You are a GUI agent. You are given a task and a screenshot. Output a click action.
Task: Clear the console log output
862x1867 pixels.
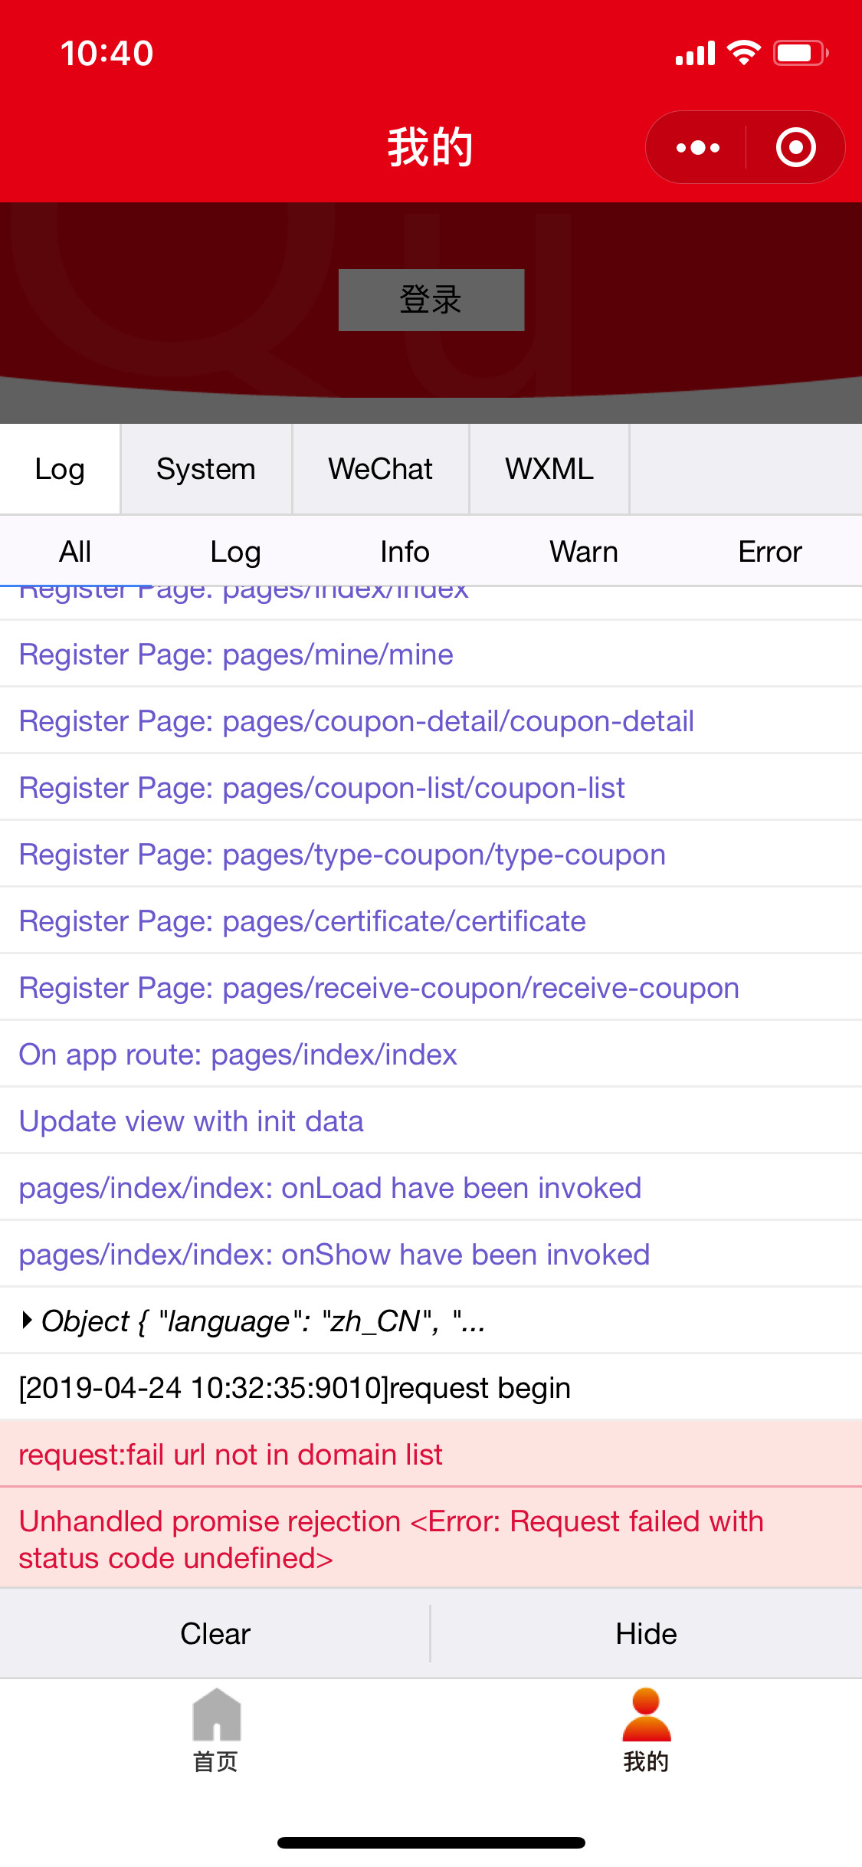(x=215, y=1634)
